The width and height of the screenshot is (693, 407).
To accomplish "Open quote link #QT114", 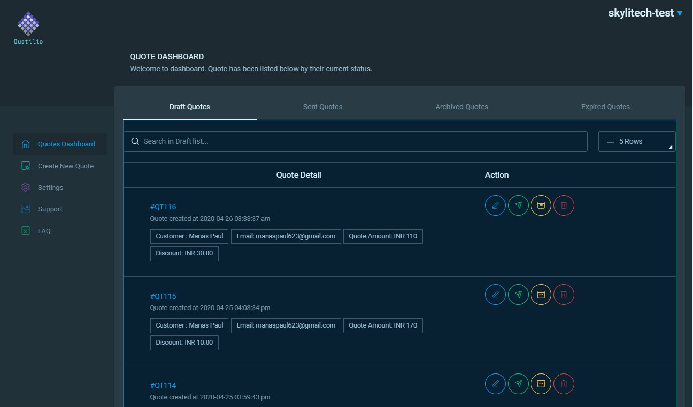I will (x=163, y=385).
